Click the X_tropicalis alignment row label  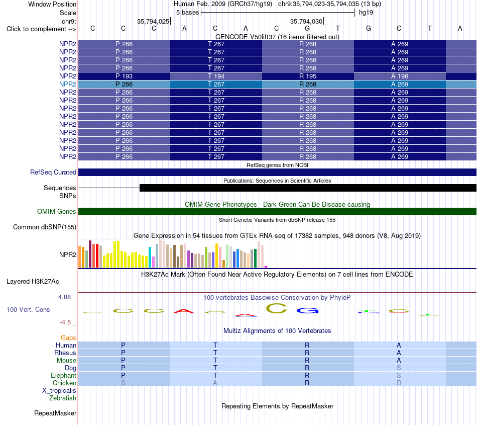[59, 391]
